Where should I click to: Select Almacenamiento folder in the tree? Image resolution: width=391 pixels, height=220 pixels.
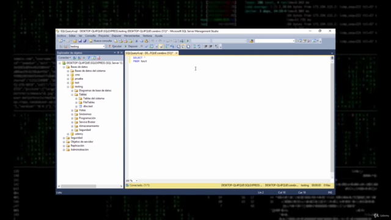[x=89, y=126]
